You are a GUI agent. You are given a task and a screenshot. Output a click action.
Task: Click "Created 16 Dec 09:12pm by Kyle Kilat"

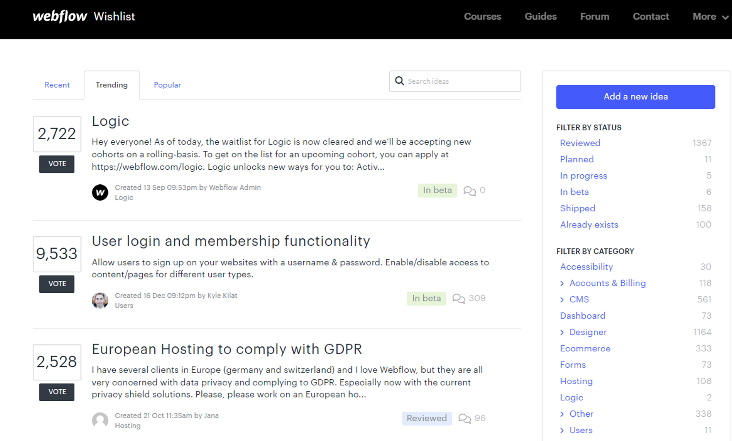point(176,296)
